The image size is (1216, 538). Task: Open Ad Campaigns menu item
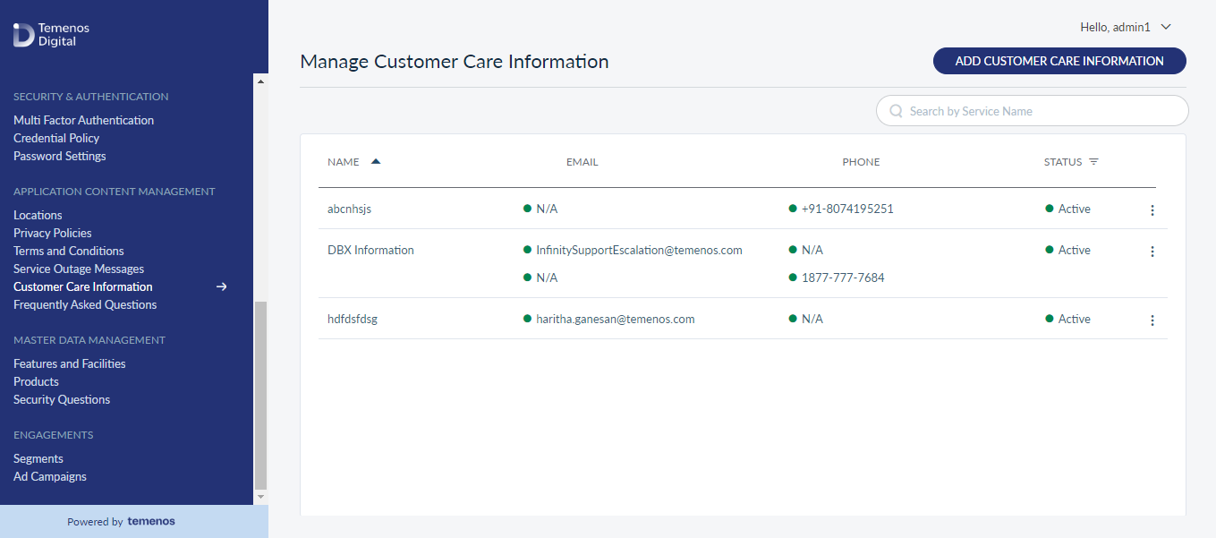[50, 476]
